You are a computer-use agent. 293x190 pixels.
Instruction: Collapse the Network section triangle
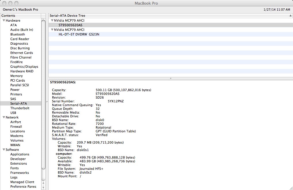(x=4, y=117)
